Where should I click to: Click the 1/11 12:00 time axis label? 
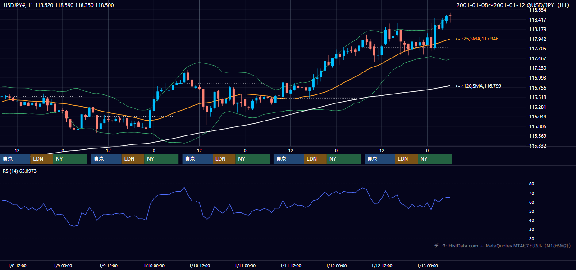click(x=290, y=266)
